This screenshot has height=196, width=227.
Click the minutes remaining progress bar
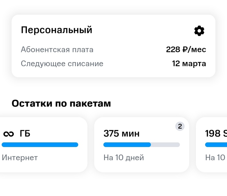(141, 145)
